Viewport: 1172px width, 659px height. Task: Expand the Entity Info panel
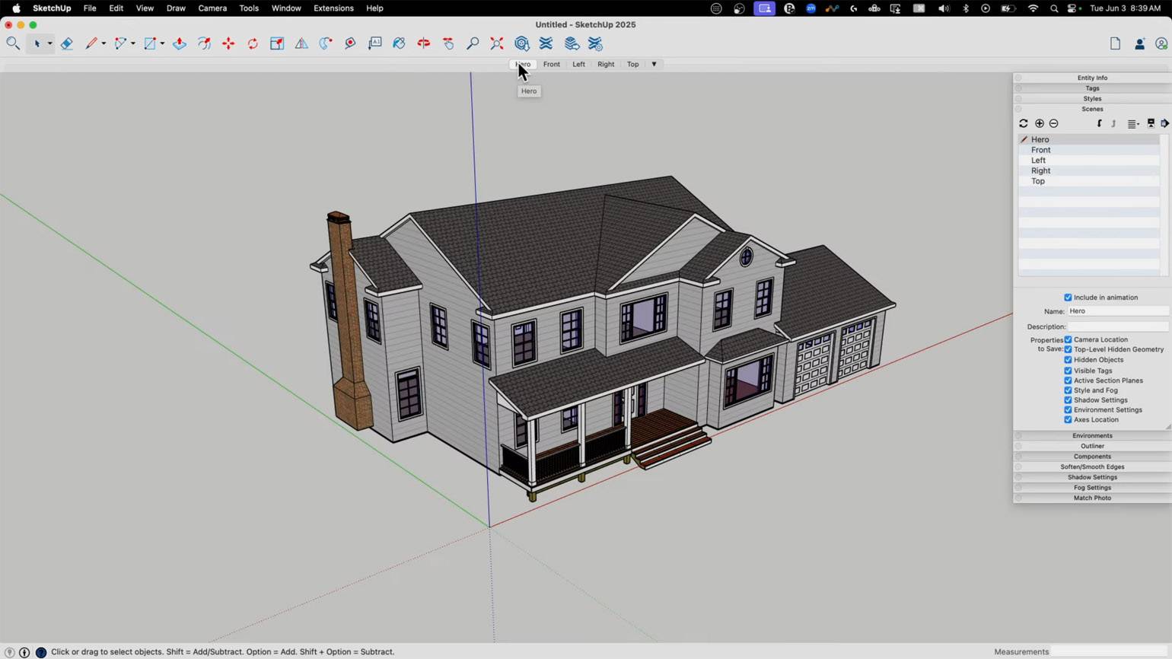click(1092, 78)
